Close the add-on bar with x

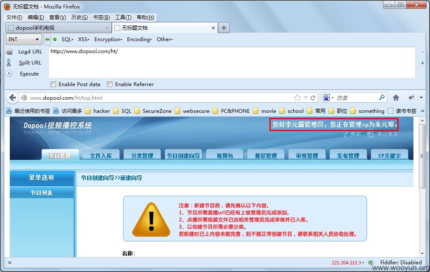[x=10, y=263]
